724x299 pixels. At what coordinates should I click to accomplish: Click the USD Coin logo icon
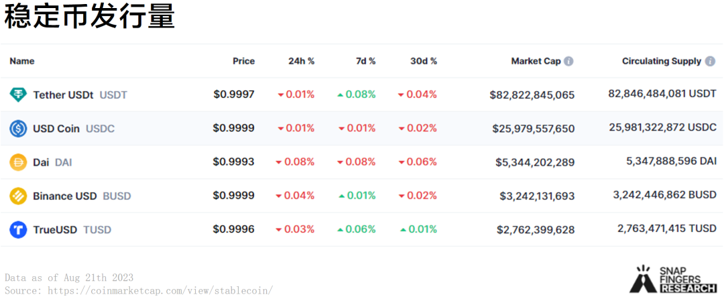click(x=19, y=128)
